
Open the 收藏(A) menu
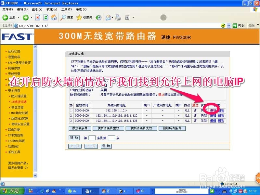52,9
